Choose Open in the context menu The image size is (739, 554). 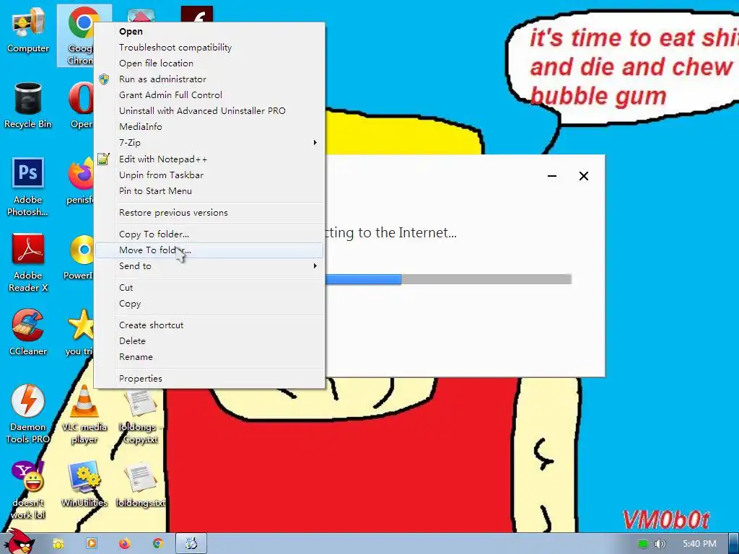click(209, 32)
